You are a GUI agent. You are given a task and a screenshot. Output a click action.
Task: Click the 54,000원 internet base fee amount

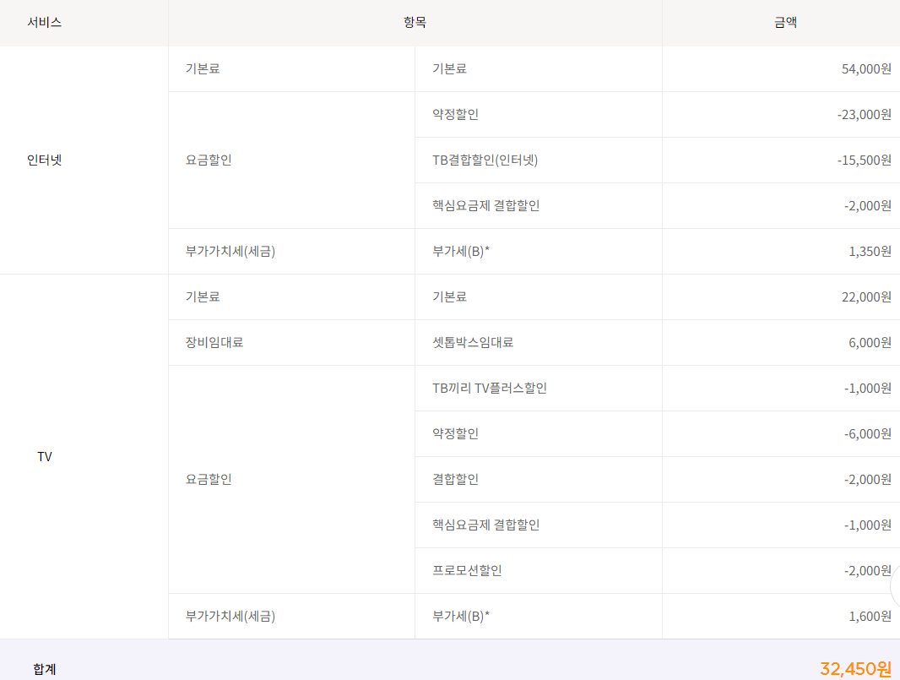(866, 68)
